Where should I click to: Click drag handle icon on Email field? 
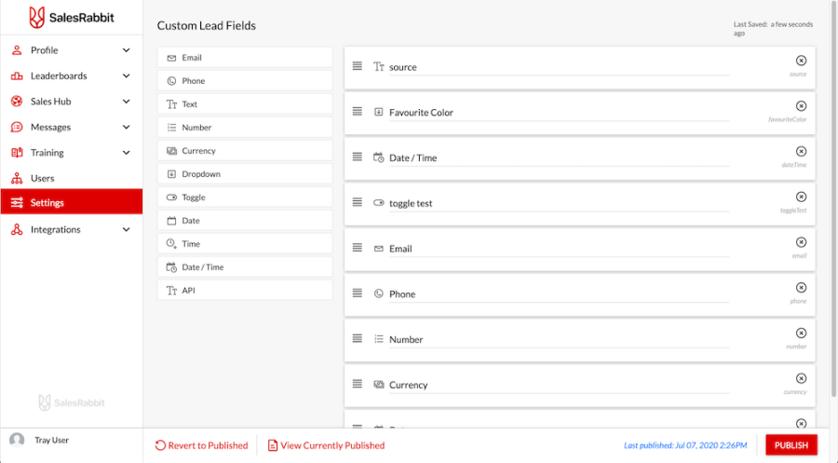point(358,248)
